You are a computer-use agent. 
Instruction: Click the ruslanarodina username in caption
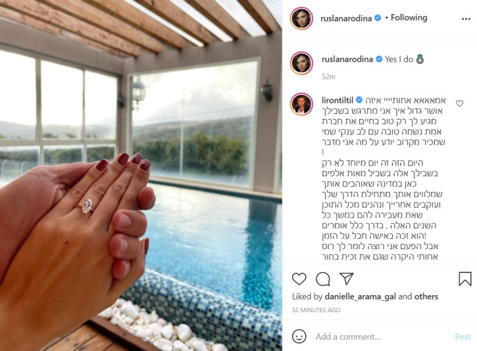pyautogui.click(x=347, y=59)
